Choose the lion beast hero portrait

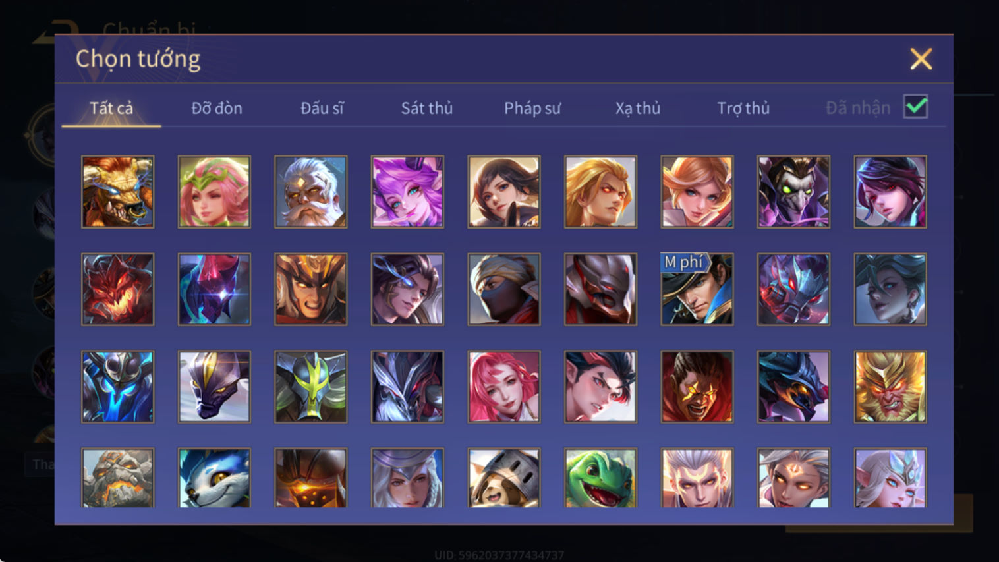pos(117,192)
